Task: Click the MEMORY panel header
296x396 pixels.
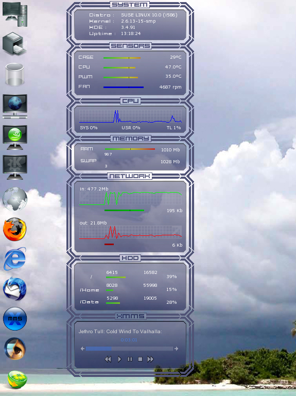Action: (131, 139)
